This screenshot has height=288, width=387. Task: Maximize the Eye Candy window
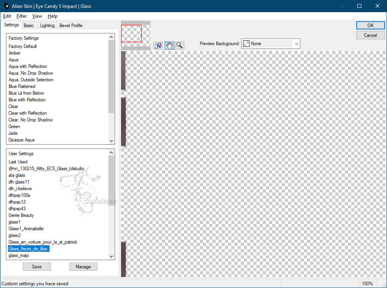coord(359,6)
